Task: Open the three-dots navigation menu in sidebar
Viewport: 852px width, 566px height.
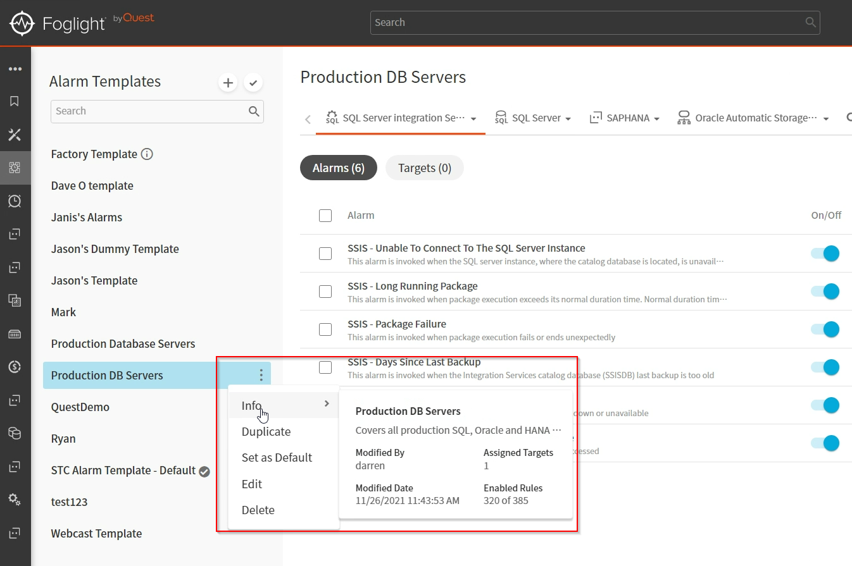Action: pos(15,69)
